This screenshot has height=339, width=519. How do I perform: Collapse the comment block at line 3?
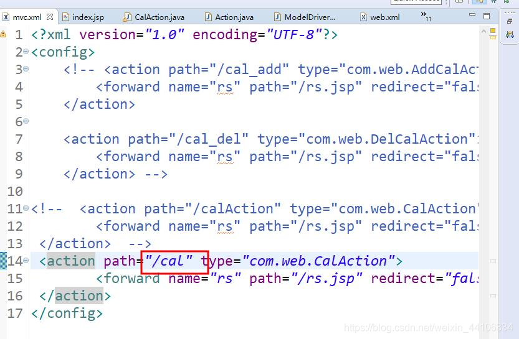pos(26,68)
